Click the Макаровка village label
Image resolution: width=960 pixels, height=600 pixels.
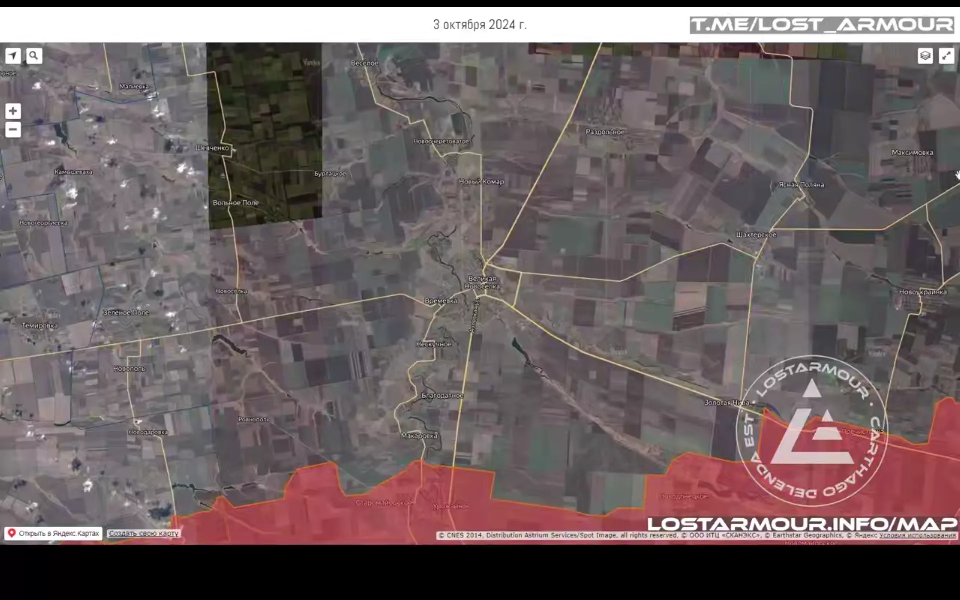point(419,436)
